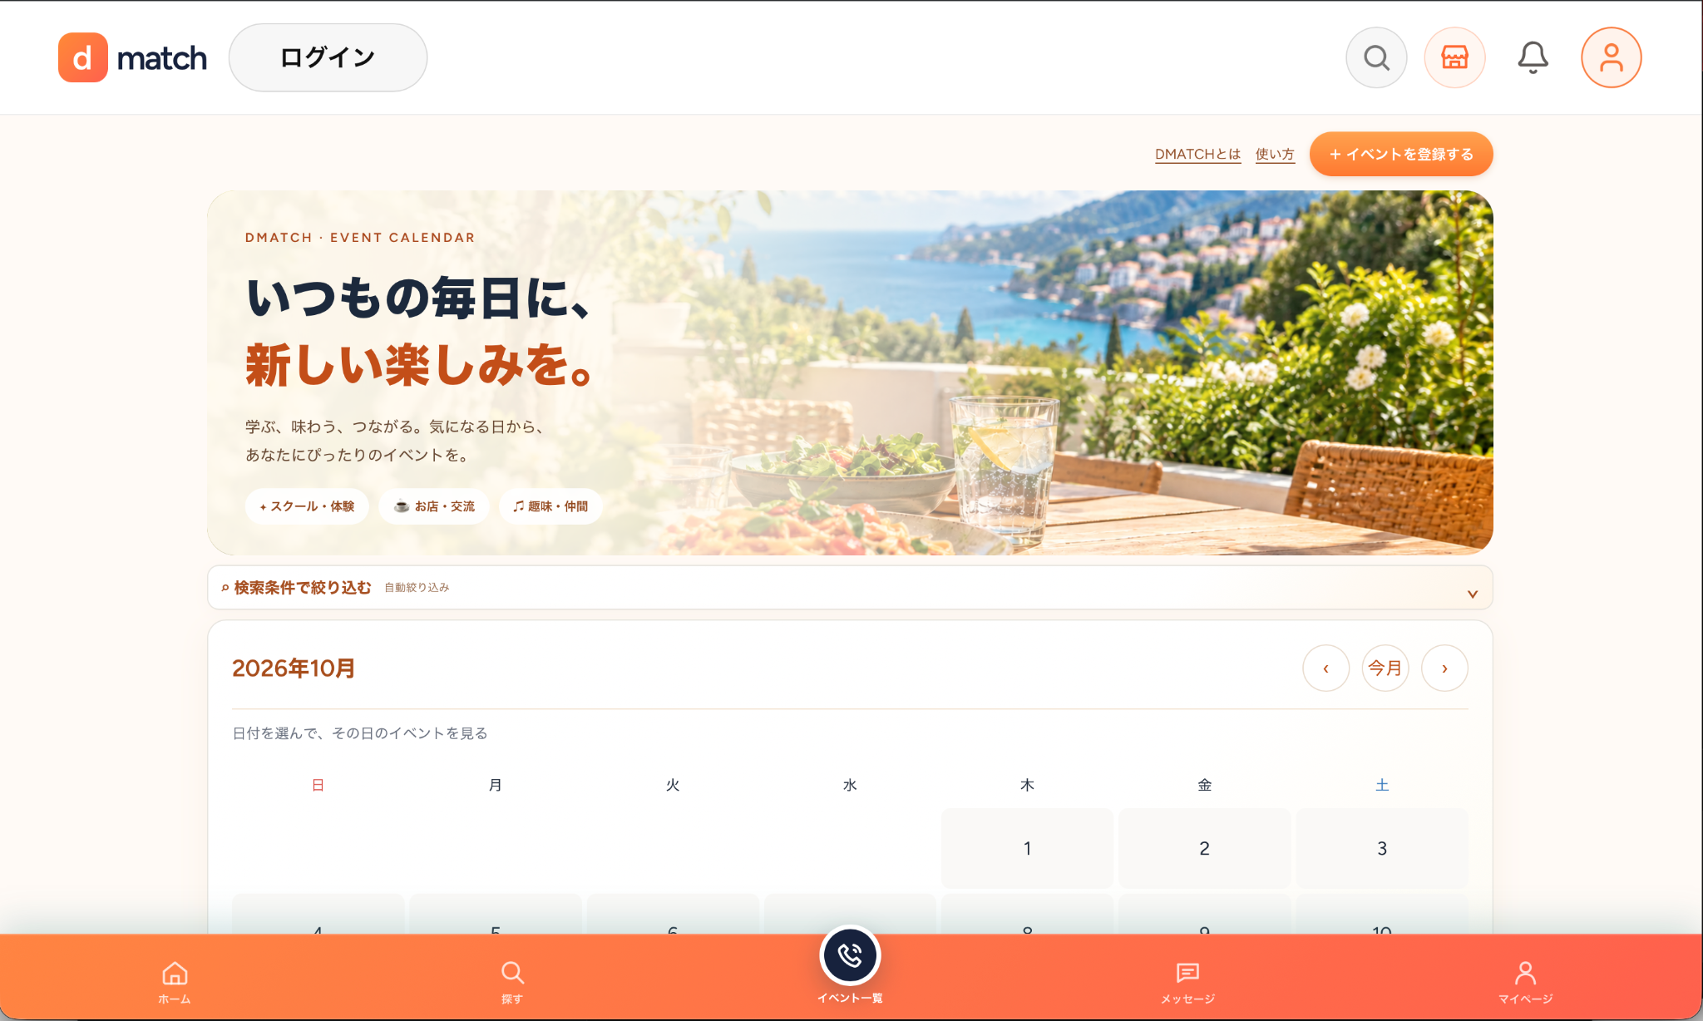Image resolution: width=1703 pixels, height=1021 pixels.
Task: Select October 3 in the calendar
Action: tap(1382, 848)
